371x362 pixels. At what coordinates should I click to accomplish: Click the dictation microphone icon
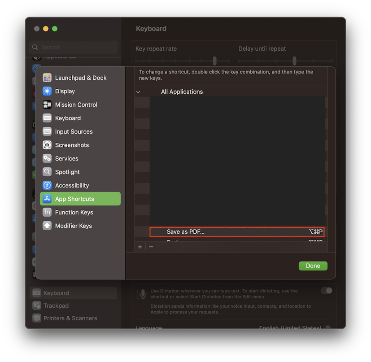click(x=143, y=294)
